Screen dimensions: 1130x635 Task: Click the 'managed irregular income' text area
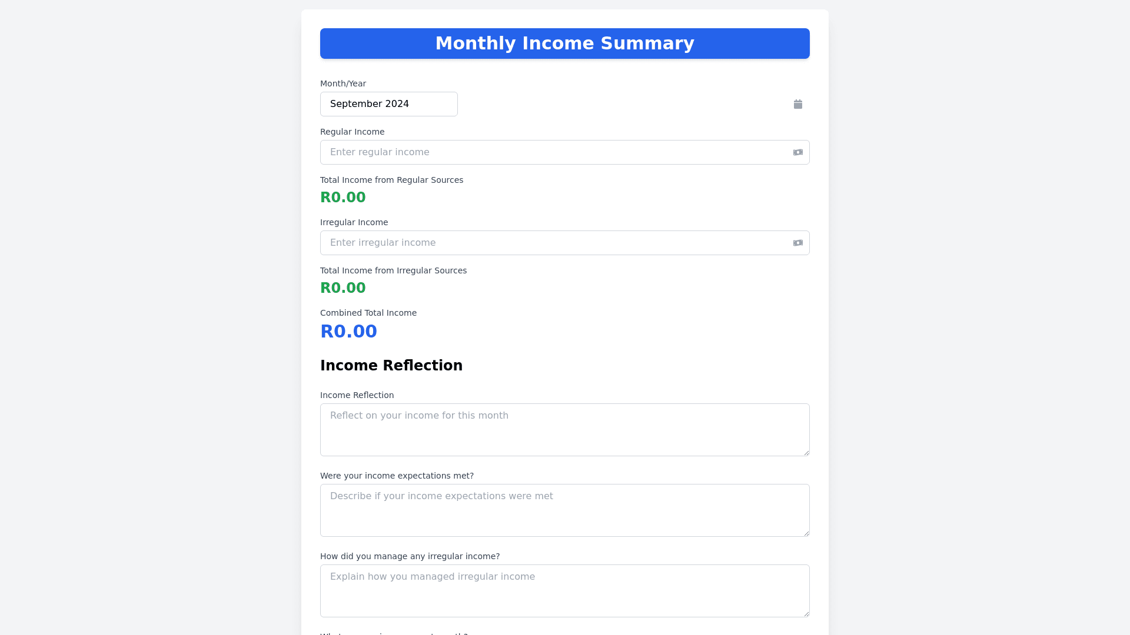(564, 590)
